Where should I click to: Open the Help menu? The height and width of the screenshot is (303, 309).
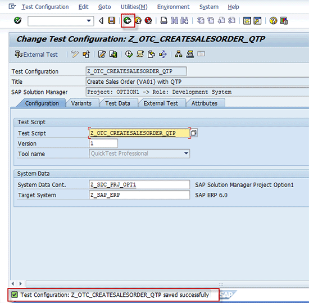[x=233, y=7]
